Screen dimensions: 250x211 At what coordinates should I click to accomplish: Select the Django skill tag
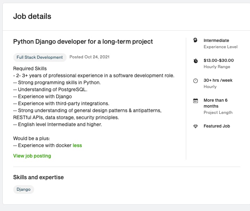[x=24, y=189]
